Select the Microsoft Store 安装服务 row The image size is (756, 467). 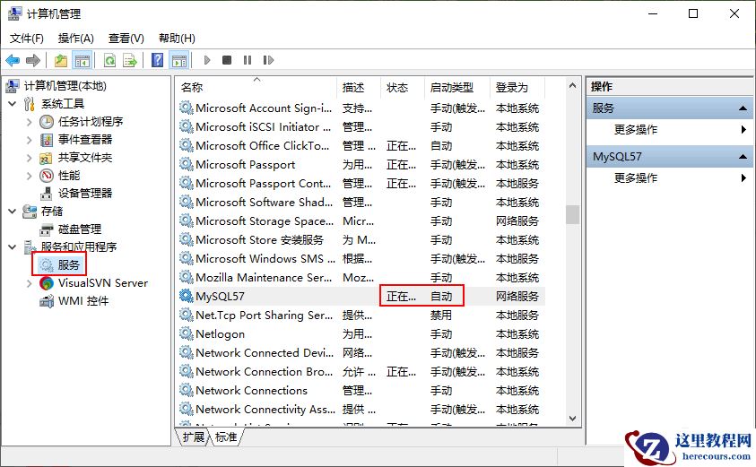tap(361, 239)
